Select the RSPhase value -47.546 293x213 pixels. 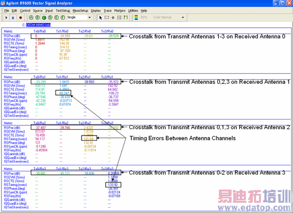41,97
